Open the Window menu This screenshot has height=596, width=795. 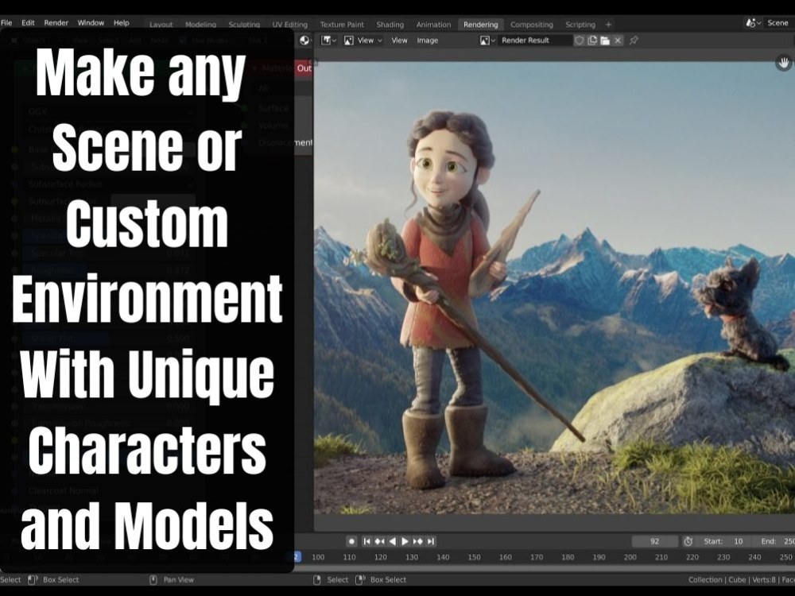point(91,23)
